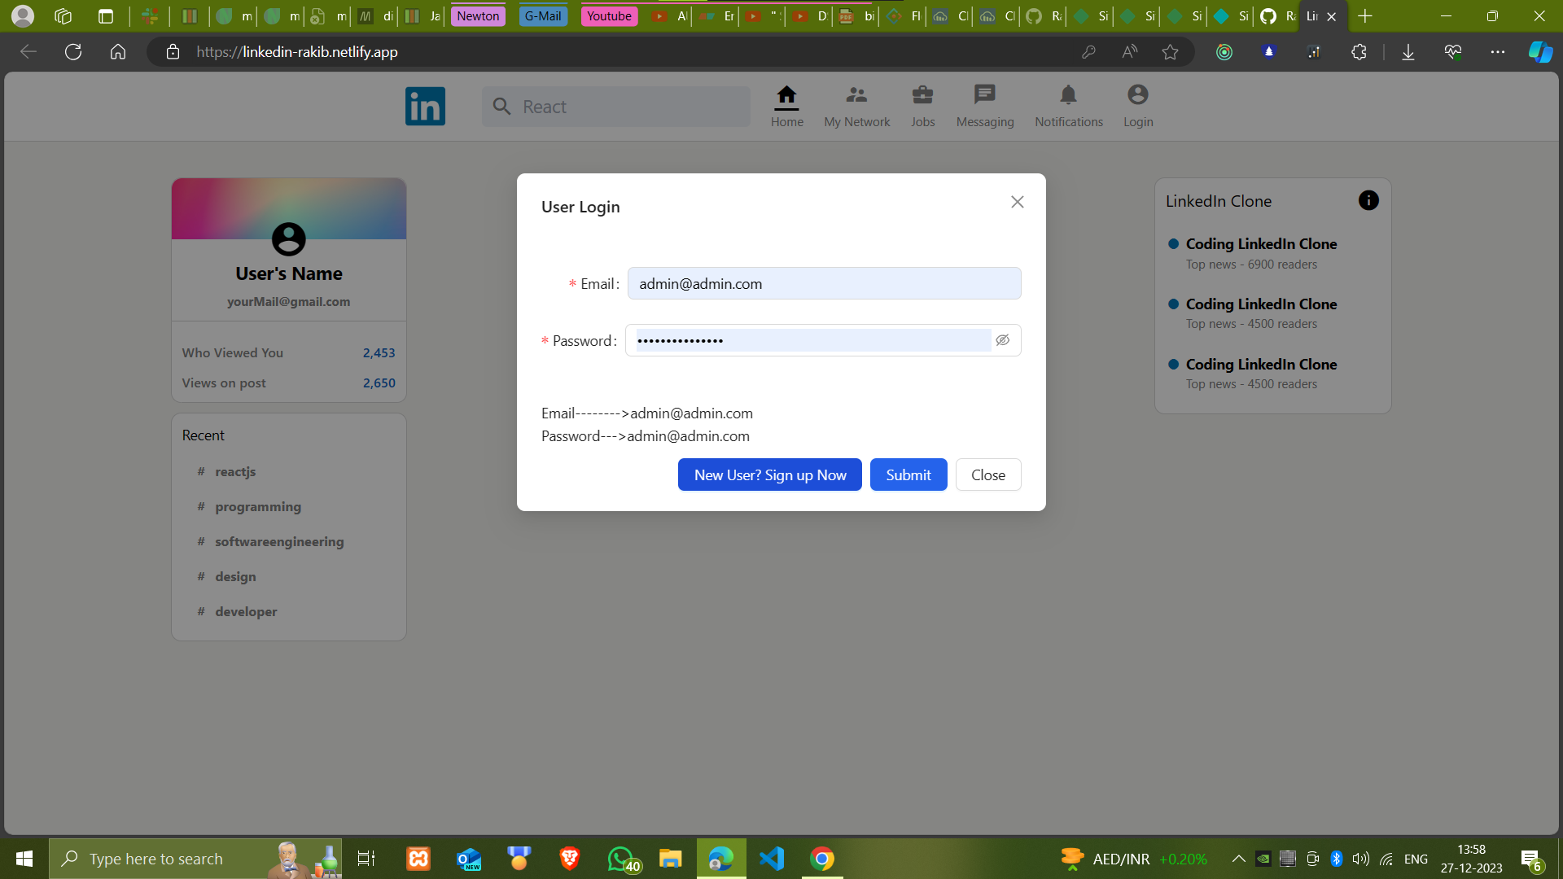Show hidden system tray icons chevron
Viewport: 1563px width, 879px height.
[1238, 859]
